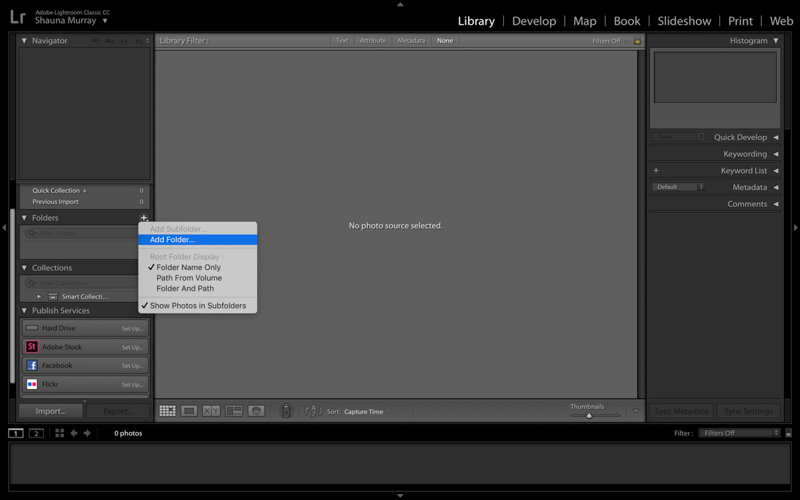Select Path From Volume display option
800x500 pixels.
pyautogui.click(x=189, y=278)
